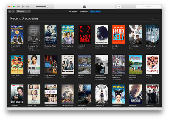This screenshot has width=169, height=120.
Task: Click the High-Rise title link
Action: (x=65, y=76)
